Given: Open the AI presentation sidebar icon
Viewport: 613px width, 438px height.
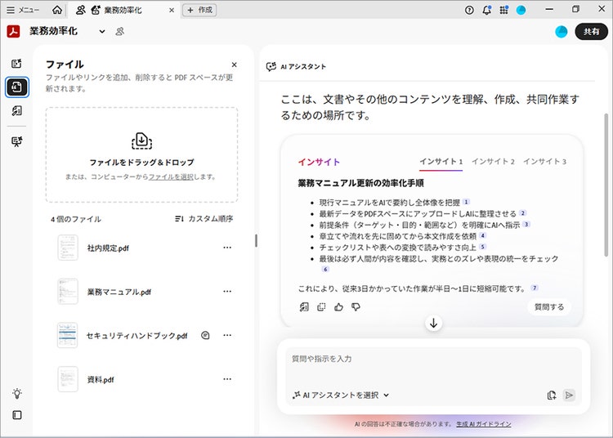Looking at the screenshot, I should click(x=17, y=141).
